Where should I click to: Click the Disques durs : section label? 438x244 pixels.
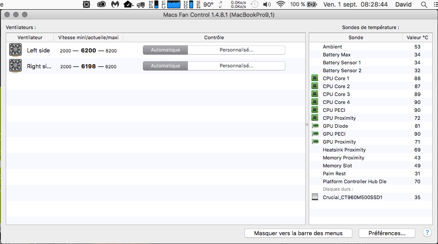click(x=338, y=189)
